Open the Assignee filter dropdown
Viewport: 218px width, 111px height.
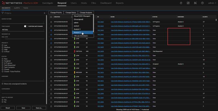click(x=23, y=79)
